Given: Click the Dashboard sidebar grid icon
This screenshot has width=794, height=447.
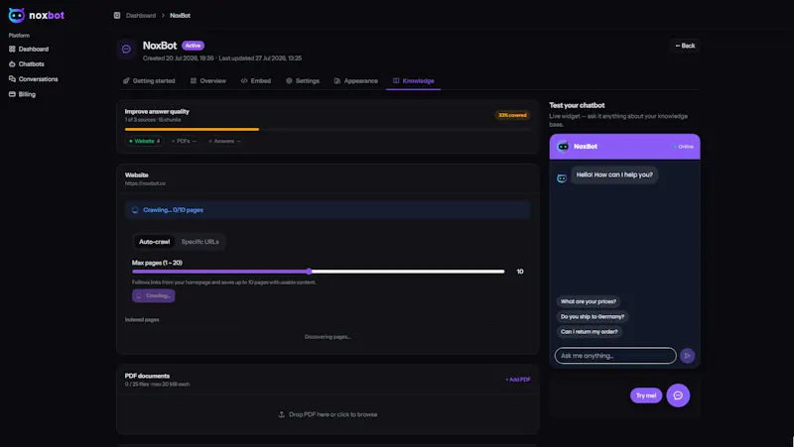Looking at the screenshot, I should (x=12, y=49).
